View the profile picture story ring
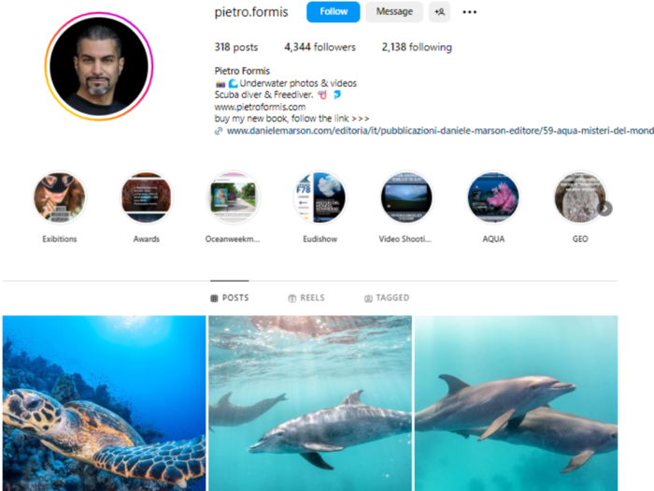The width and height of the screenshot is (654, 491). 99,66
